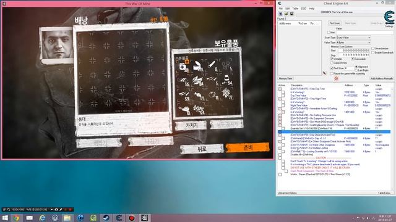Enable Pause the game while scanning
The height and width of the screenshot is (222, 396).
(332, 73)
